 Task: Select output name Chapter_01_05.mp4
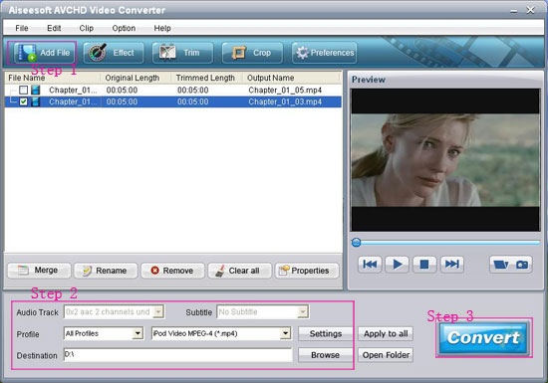(285, 90)
